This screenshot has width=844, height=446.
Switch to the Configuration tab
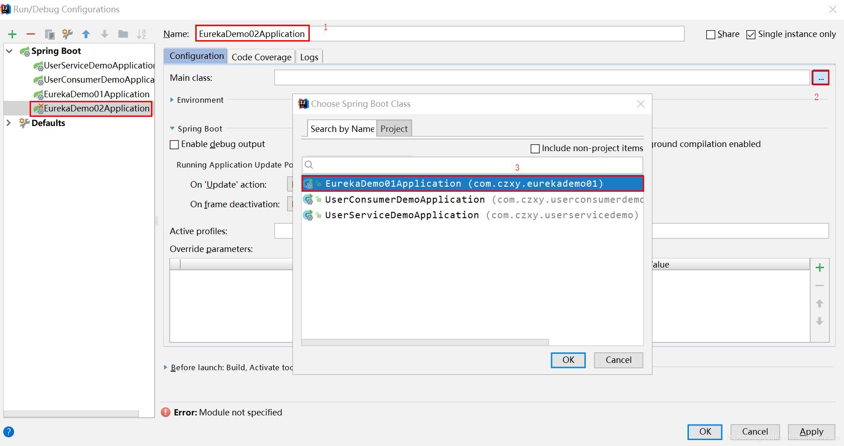point(197,56)
